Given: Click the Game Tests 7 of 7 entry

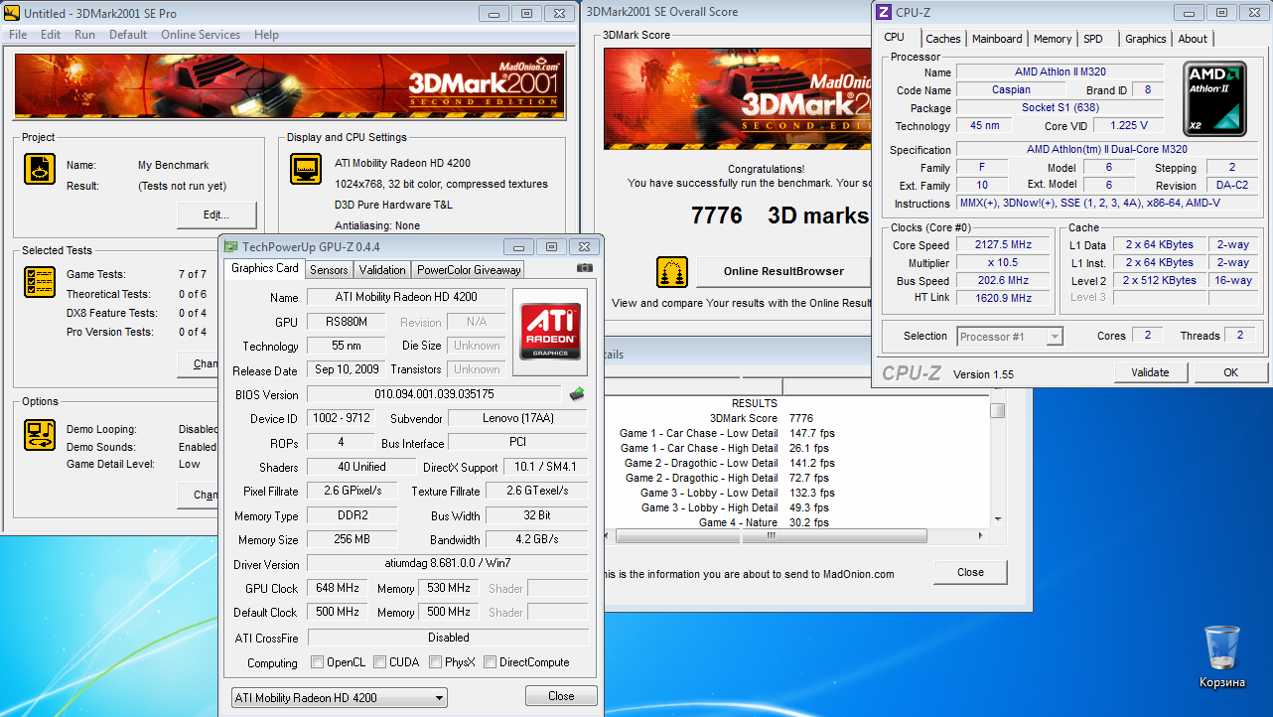Looking at the screenshot, I should pos(137,274).
